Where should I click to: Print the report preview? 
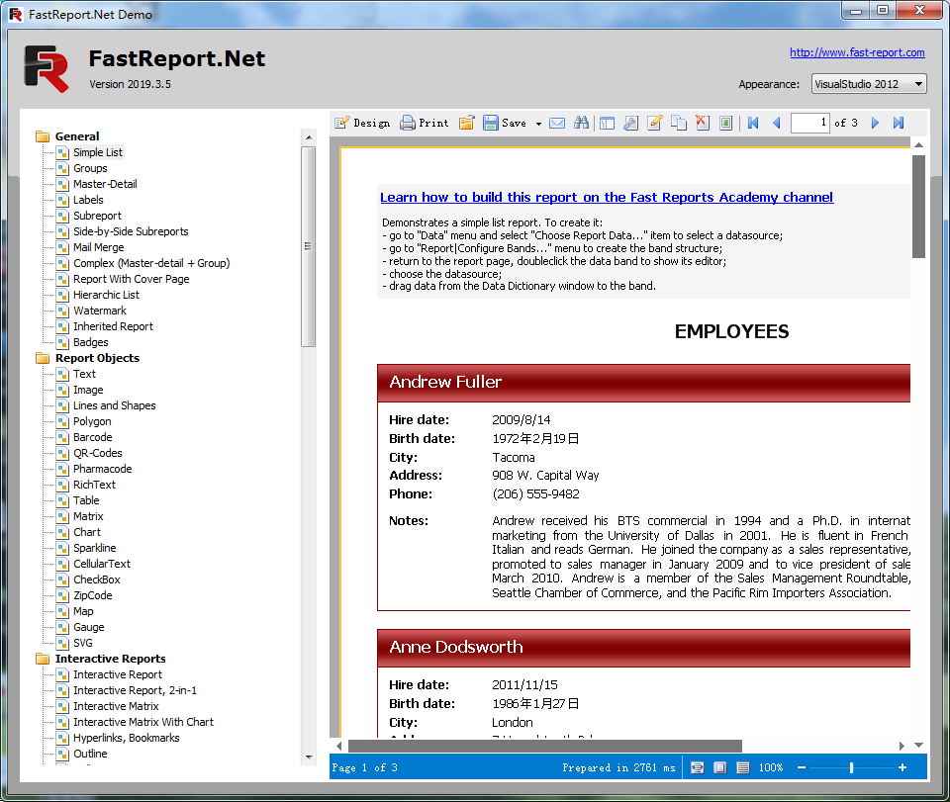click(x=426, y=123)
